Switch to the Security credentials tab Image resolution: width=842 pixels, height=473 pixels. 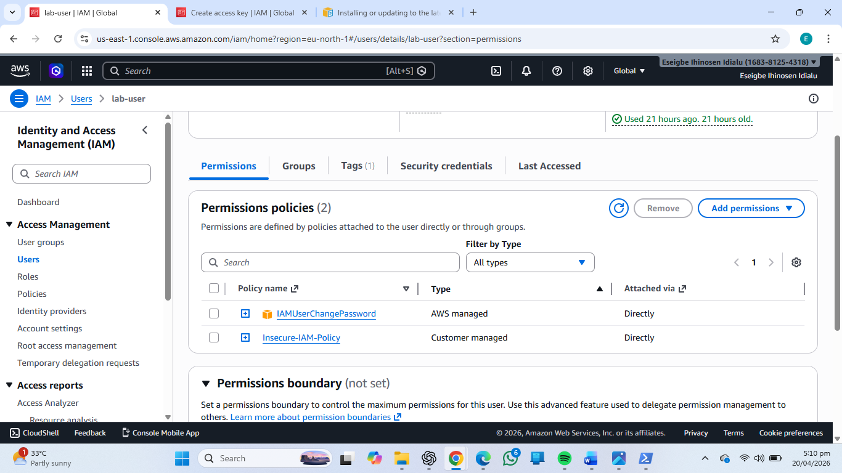click(446, 166)
